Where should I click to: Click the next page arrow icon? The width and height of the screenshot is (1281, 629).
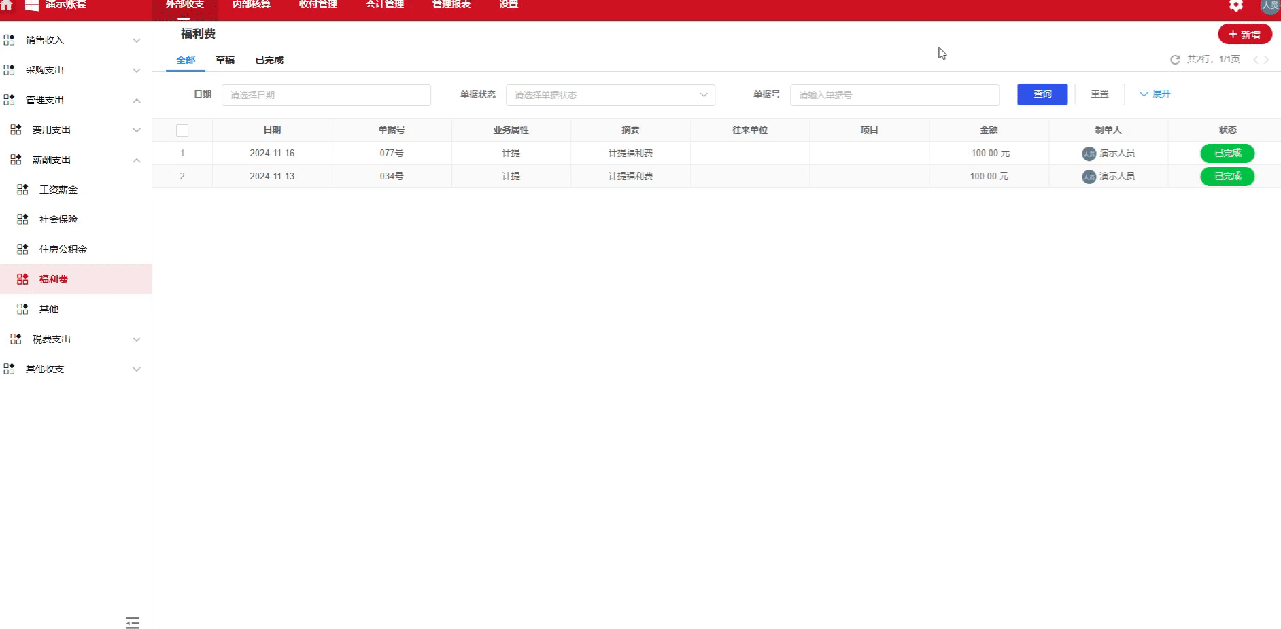1267,60
